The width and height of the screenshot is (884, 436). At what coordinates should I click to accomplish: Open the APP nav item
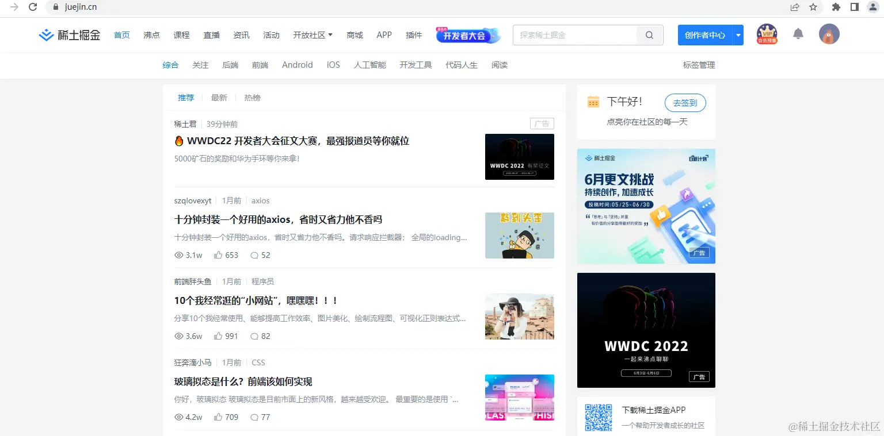click(x=384, y=35)
